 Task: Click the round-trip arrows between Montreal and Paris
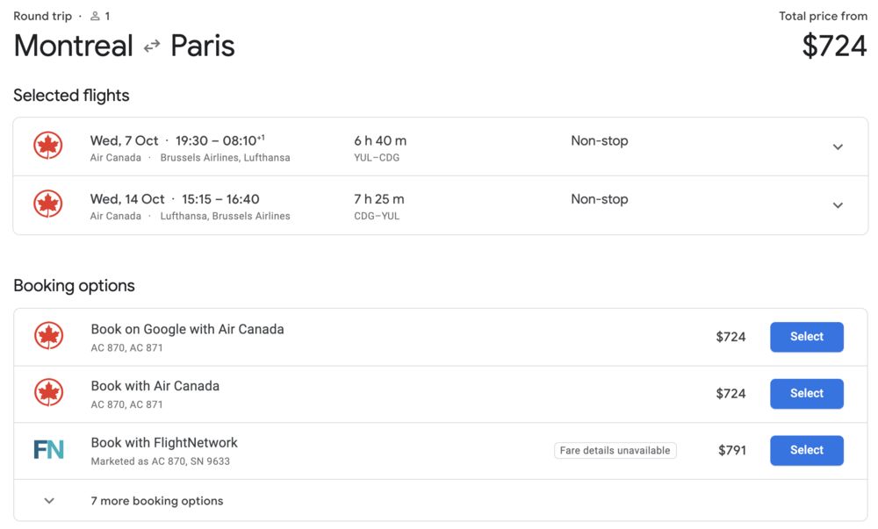click(152, 46)
